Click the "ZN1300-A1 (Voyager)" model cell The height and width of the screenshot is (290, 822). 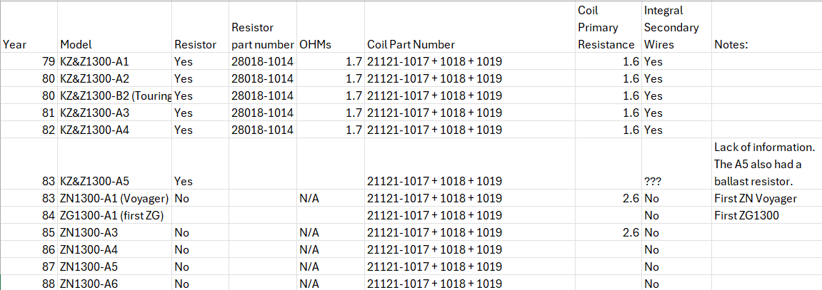click(x=114, y=198)
